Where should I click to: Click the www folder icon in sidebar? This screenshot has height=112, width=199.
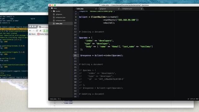pos(52,8)
